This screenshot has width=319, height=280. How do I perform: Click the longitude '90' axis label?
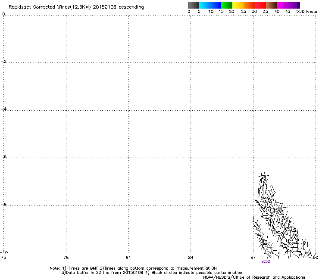pyautogui.click(x=316, y=258)
